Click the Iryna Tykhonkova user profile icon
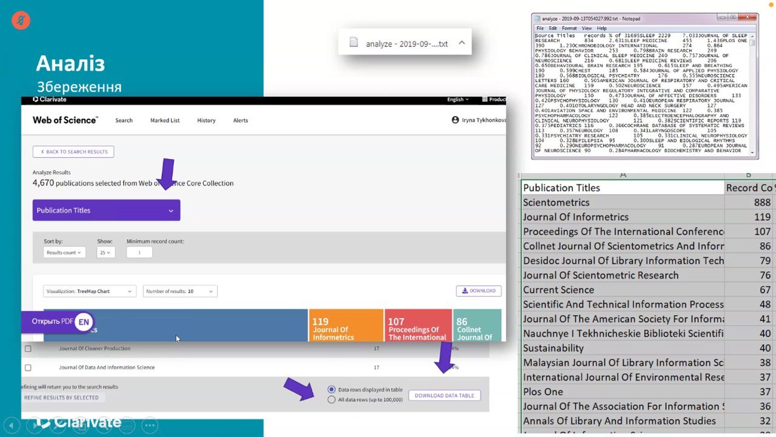 pyautogui.click(x=455, y=120)
